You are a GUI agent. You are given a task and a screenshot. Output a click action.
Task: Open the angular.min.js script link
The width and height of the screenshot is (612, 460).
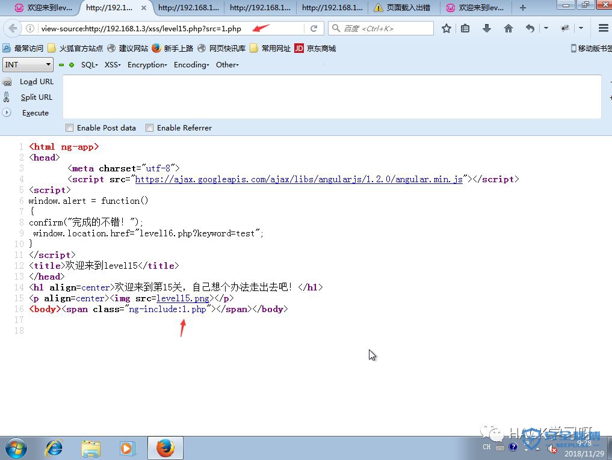point(298,179)
